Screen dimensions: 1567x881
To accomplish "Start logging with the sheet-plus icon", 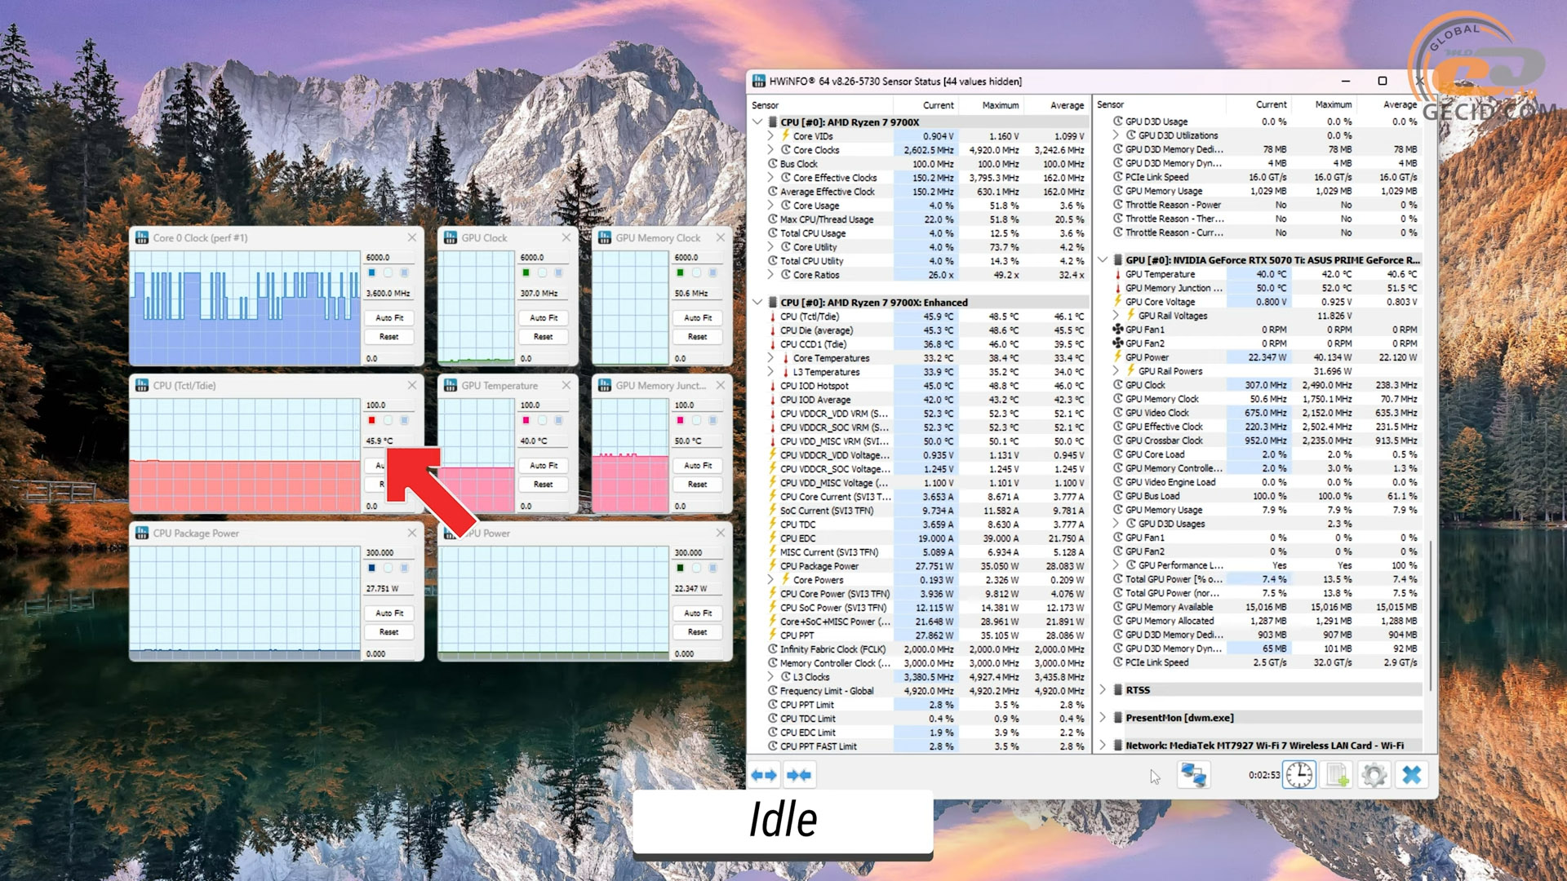I will [x=1336, y=775].
